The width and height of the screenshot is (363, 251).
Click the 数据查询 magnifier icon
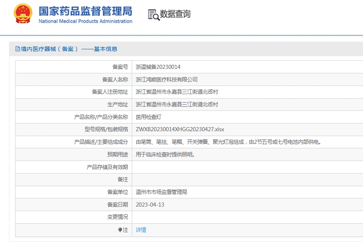[x=154, y=14]
